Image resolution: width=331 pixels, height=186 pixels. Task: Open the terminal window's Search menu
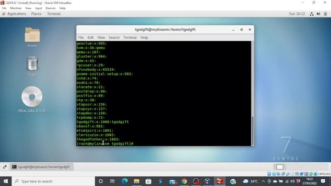point(114,37)
